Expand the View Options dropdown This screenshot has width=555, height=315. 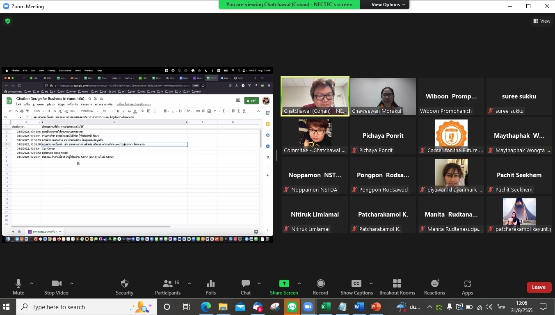coord(388,5)
